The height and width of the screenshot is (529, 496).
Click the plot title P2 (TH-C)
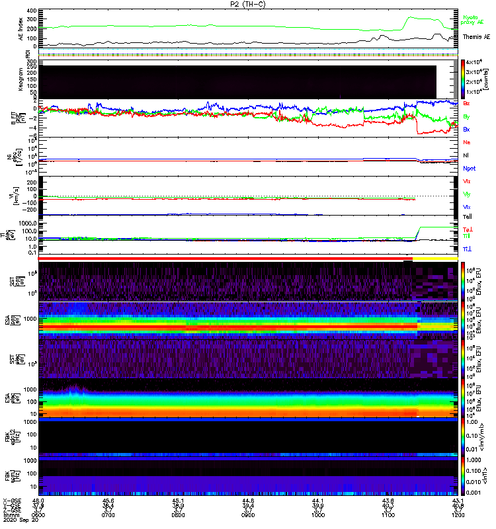click(248, 4)
